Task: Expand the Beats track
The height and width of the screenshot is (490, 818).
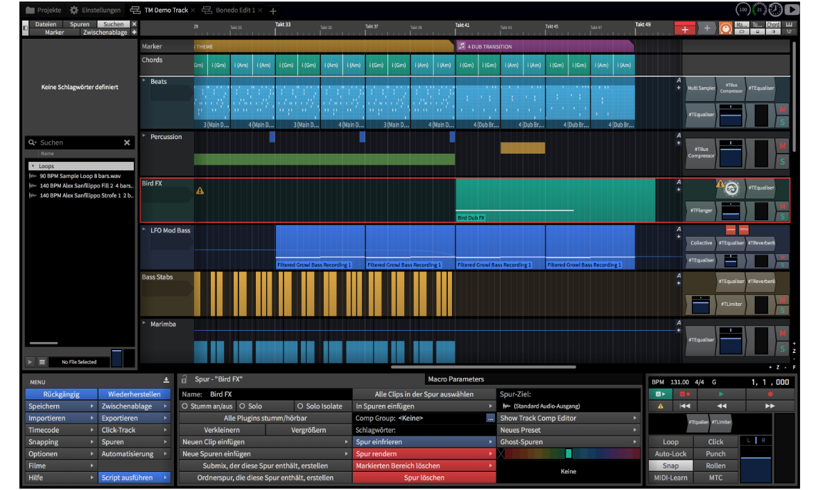Action: coord(144,81)
